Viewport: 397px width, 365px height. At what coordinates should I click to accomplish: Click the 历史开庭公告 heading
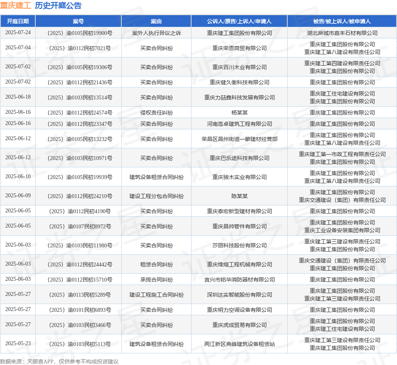coord(58,5)
